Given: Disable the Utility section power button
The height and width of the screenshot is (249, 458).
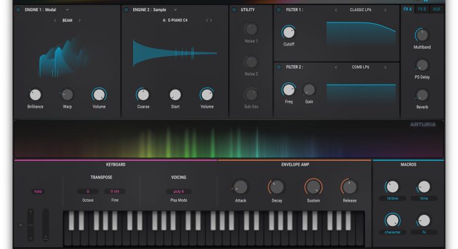Looking at the screenshot, I should pos(234,10).
